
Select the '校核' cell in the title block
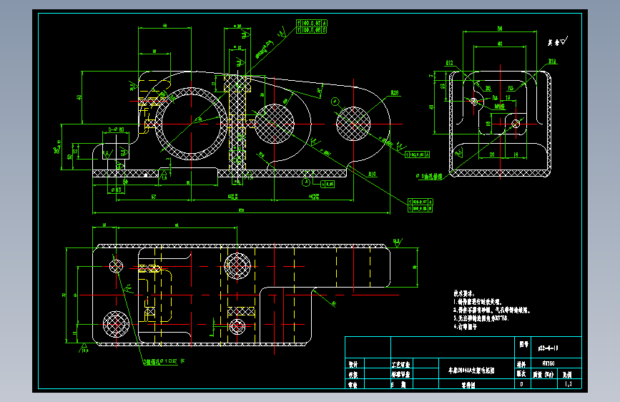coord(353,375)
